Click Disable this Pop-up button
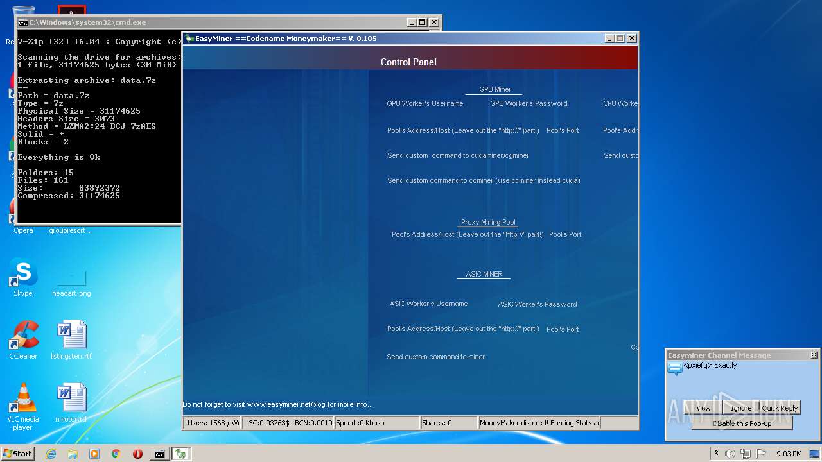 [742, 424]
